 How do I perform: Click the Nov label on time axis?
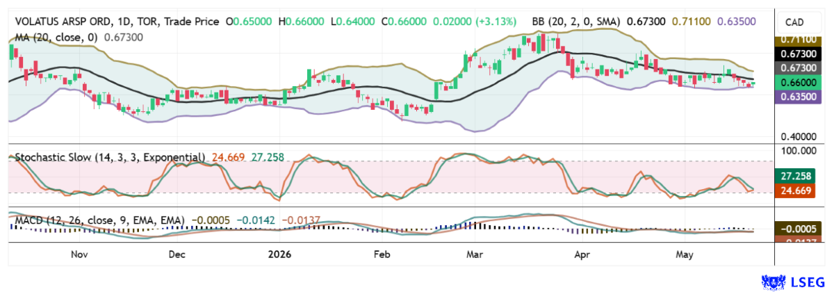81,255
